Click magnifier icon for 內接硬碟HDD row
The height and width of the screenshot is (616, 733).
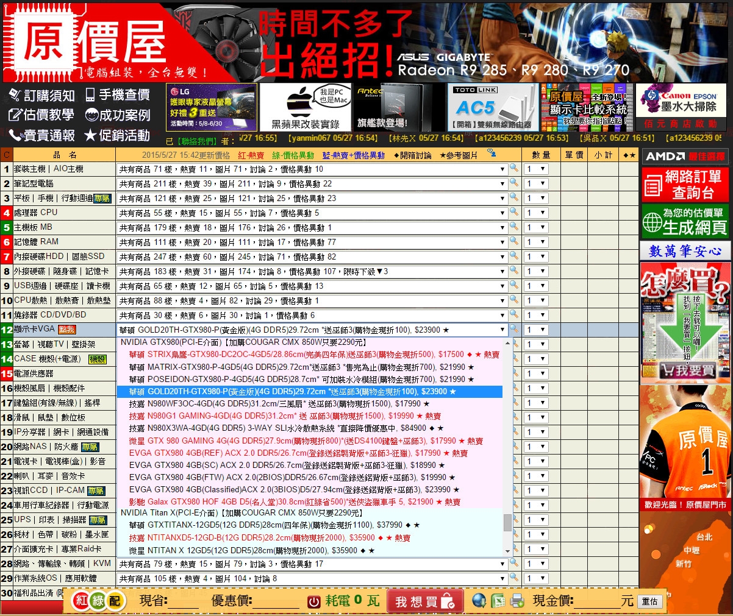click(514, 257)
